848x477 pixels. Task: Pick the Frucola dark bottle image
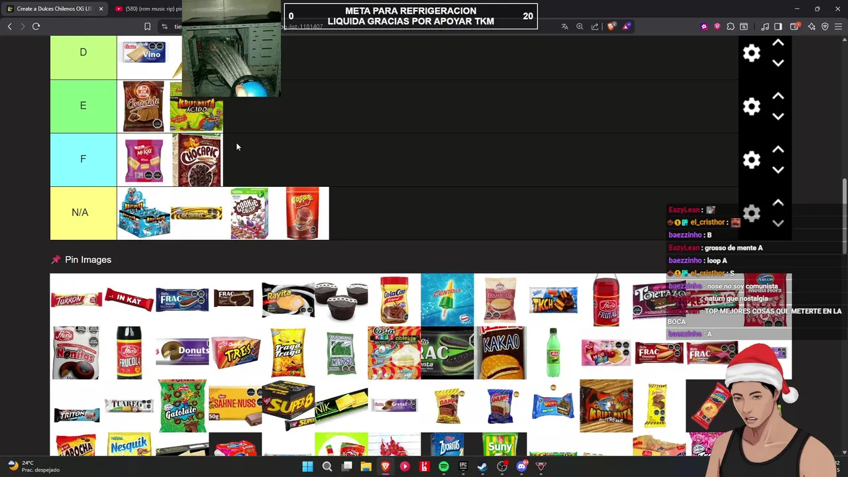129,352
